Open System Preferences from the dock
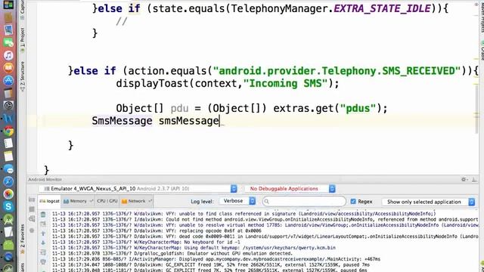This screenshot has height=272, width=484. 8,106
